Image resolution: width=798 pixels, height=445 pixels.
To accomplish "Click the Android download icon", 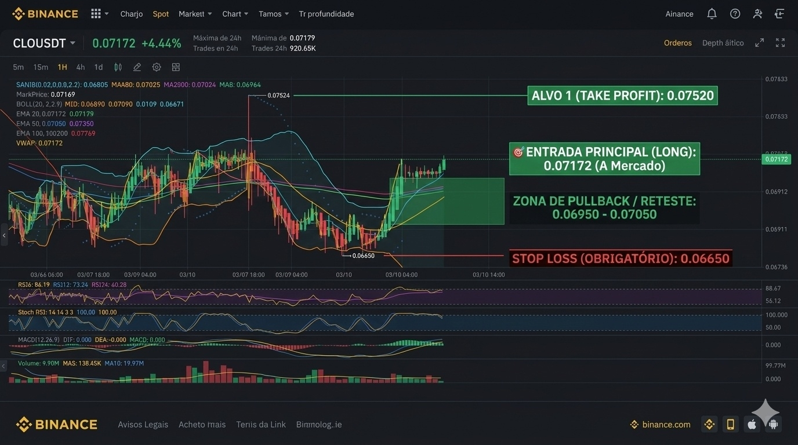I will click(773, 425).
